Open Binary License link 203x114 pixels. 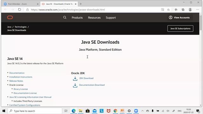tap(21, 89)
